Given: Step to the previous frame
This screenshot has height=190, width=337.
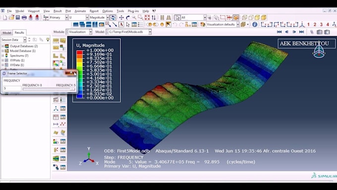Looking at the screenshot, I should point(287,32).
